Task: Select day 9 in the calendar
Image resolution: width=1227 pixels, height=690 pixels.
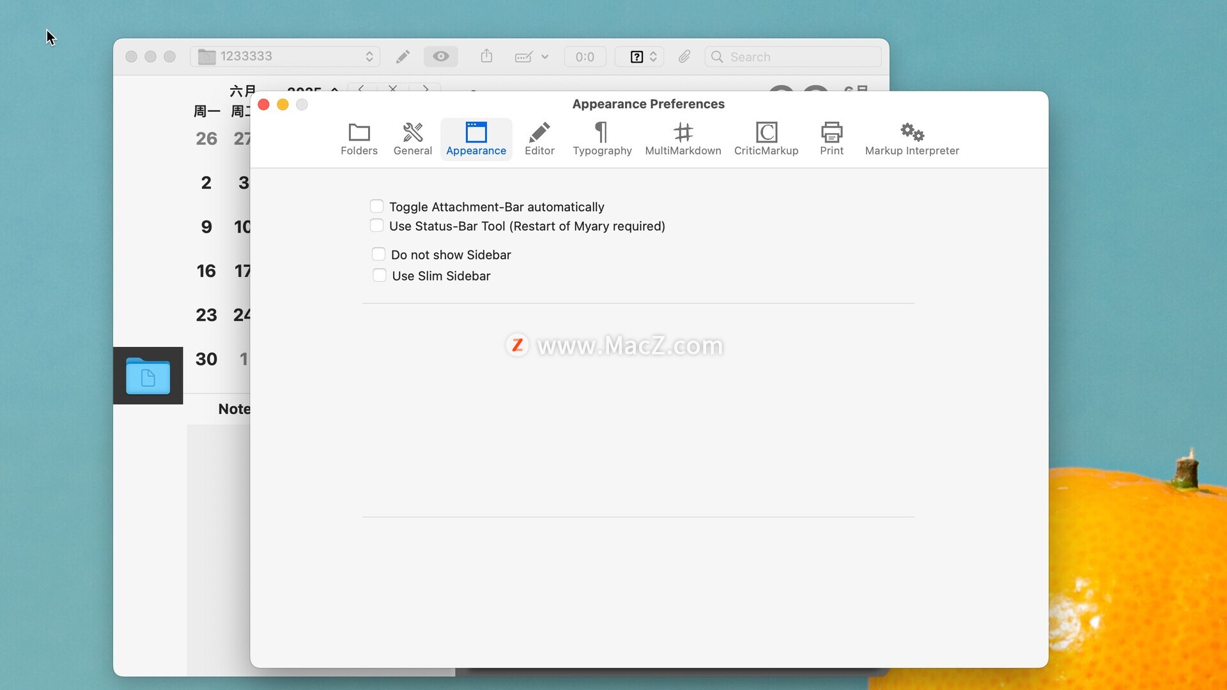Action: (x=206, y=227)
